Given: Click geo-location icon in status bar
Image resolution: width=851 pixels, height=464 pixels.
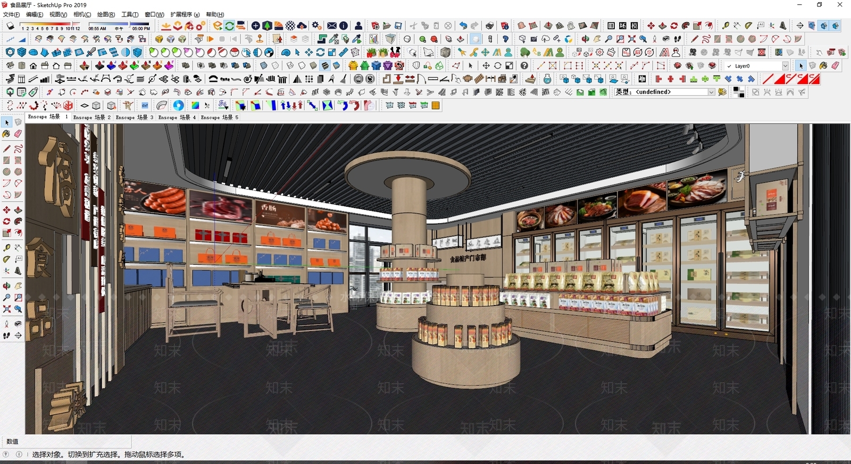Looking at the screenshot, I should [x=6, y=454].
